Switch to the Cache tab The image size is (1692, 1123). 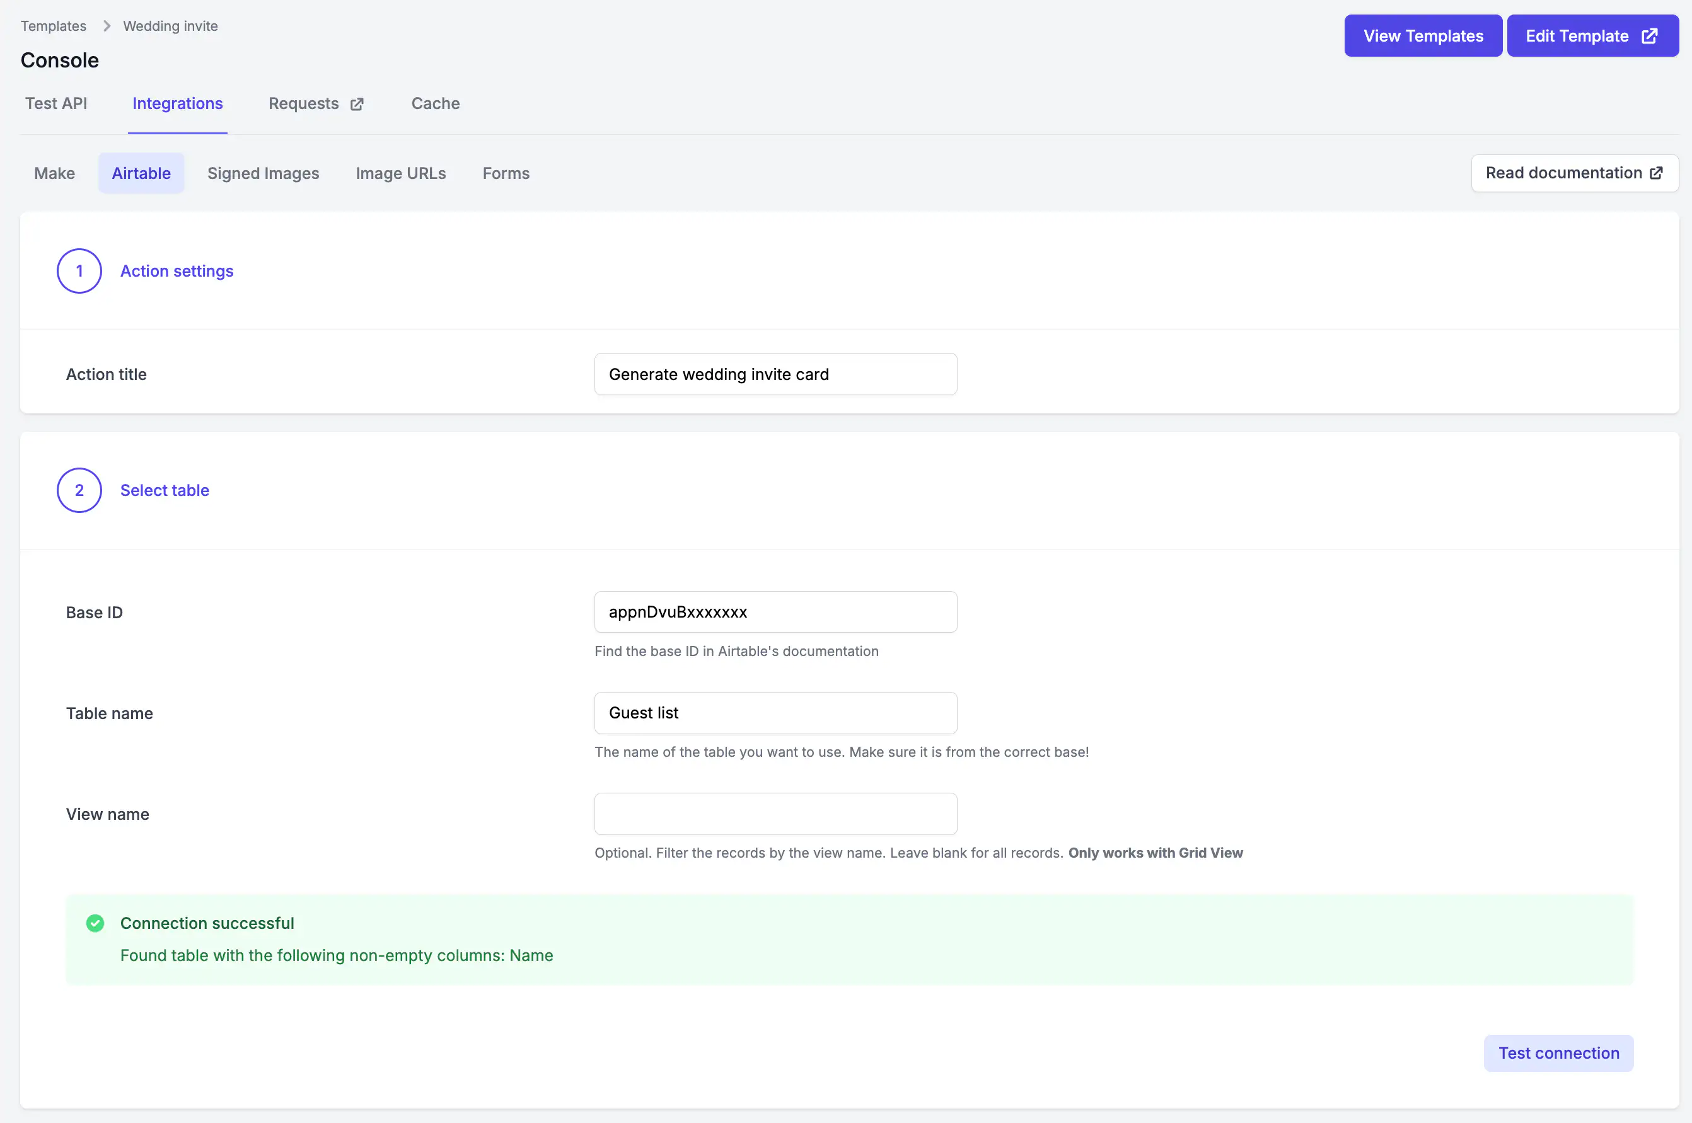(436, 103)
